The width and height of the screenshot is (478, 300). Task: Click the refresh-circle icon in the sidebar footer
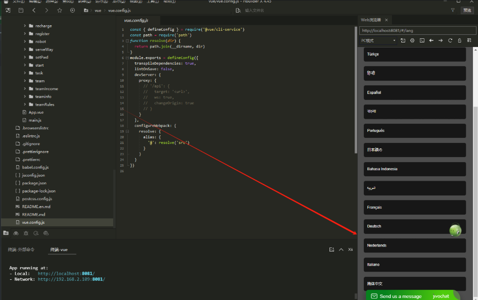click(x=36, y=233)
